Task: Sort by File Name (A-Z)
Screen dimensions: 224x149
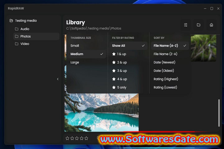Action: 170,46
